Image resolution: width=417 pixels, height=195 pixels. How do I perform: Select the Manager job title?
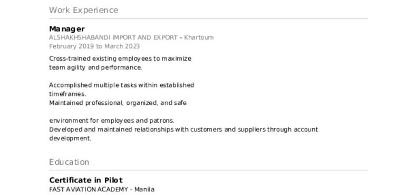point(67,29)
